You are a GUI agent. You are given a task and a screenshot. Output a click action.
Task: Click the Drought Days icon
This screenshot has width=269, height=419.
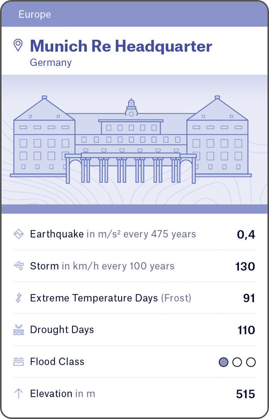click(19, 330)
